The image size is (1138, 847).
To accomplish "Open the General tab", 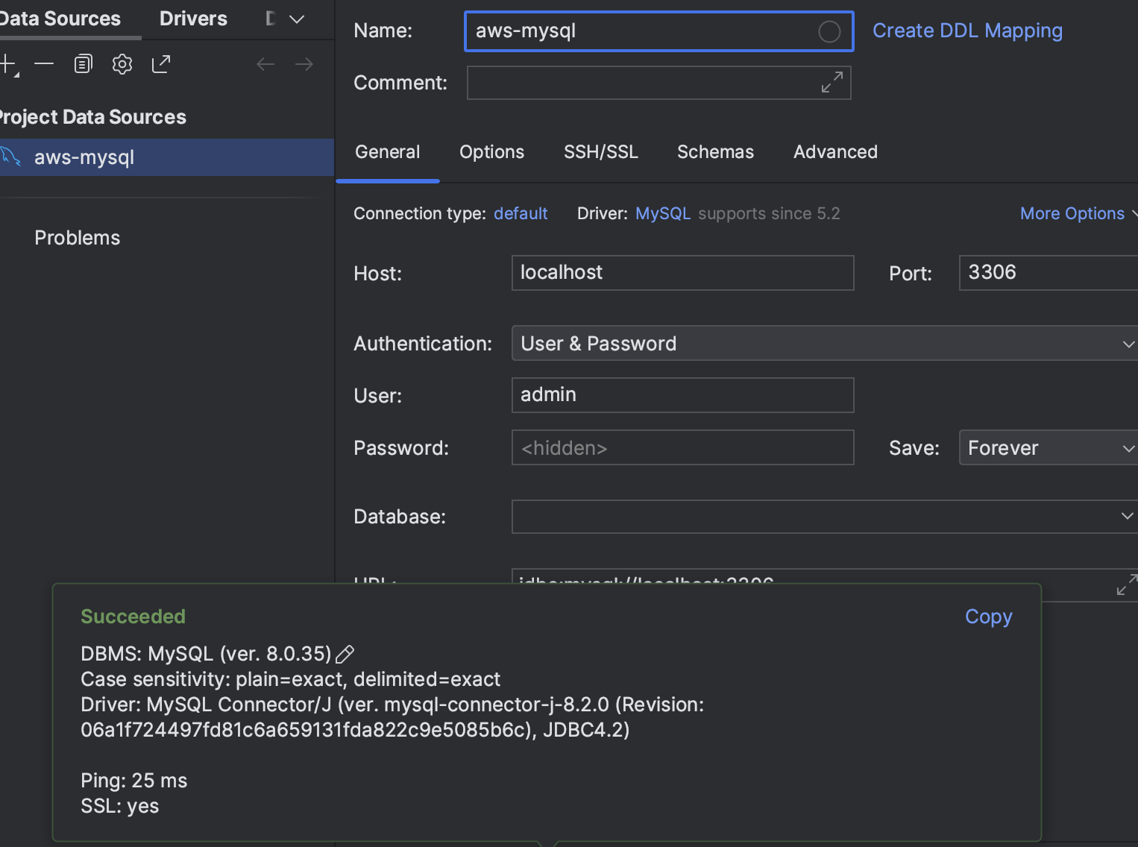I will [388, 152].
